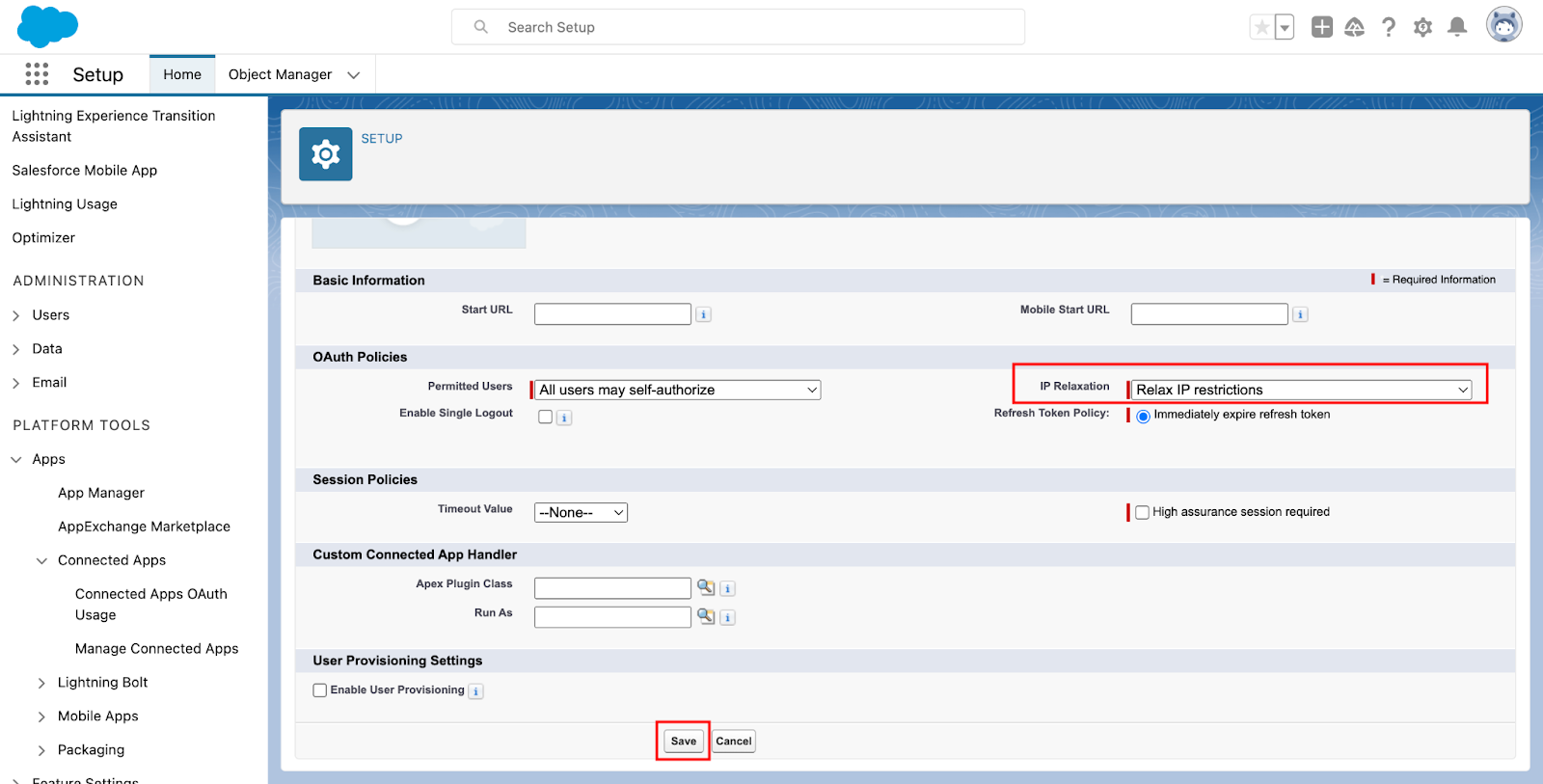Image resolution: width=1543 pixels, height=784 pixels.
Task: Switch to the Home tab
Action: click(182, 74)
